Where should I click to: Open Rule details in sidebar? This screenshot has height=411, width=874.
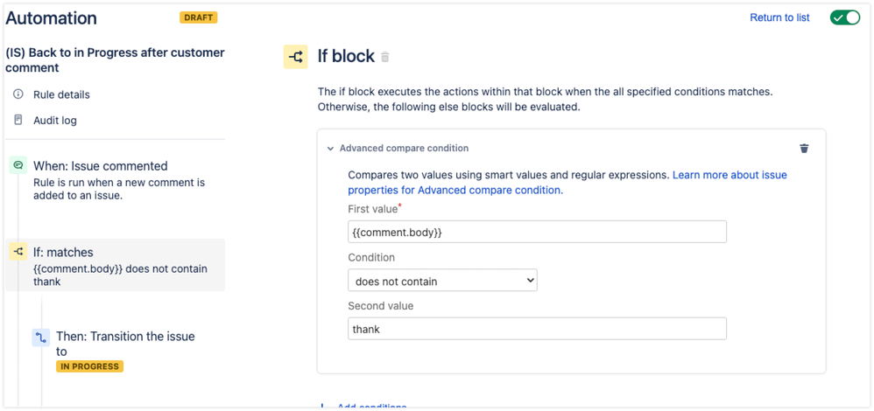tap(61, 94)
